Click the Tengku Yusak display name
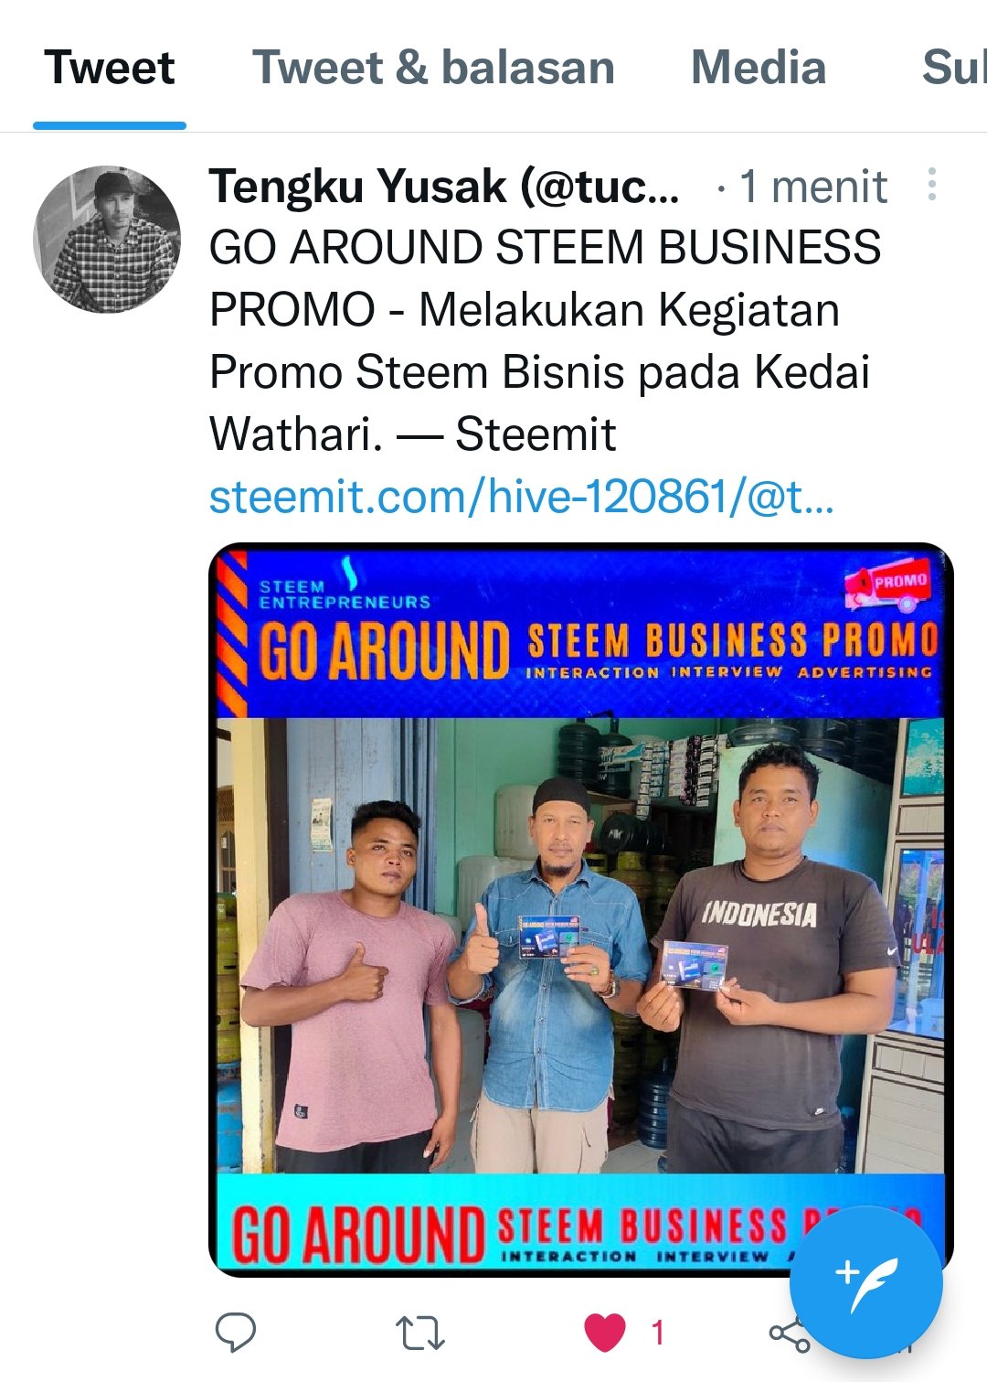Screen dimensions: 987x1382 (x=444, y=187)
